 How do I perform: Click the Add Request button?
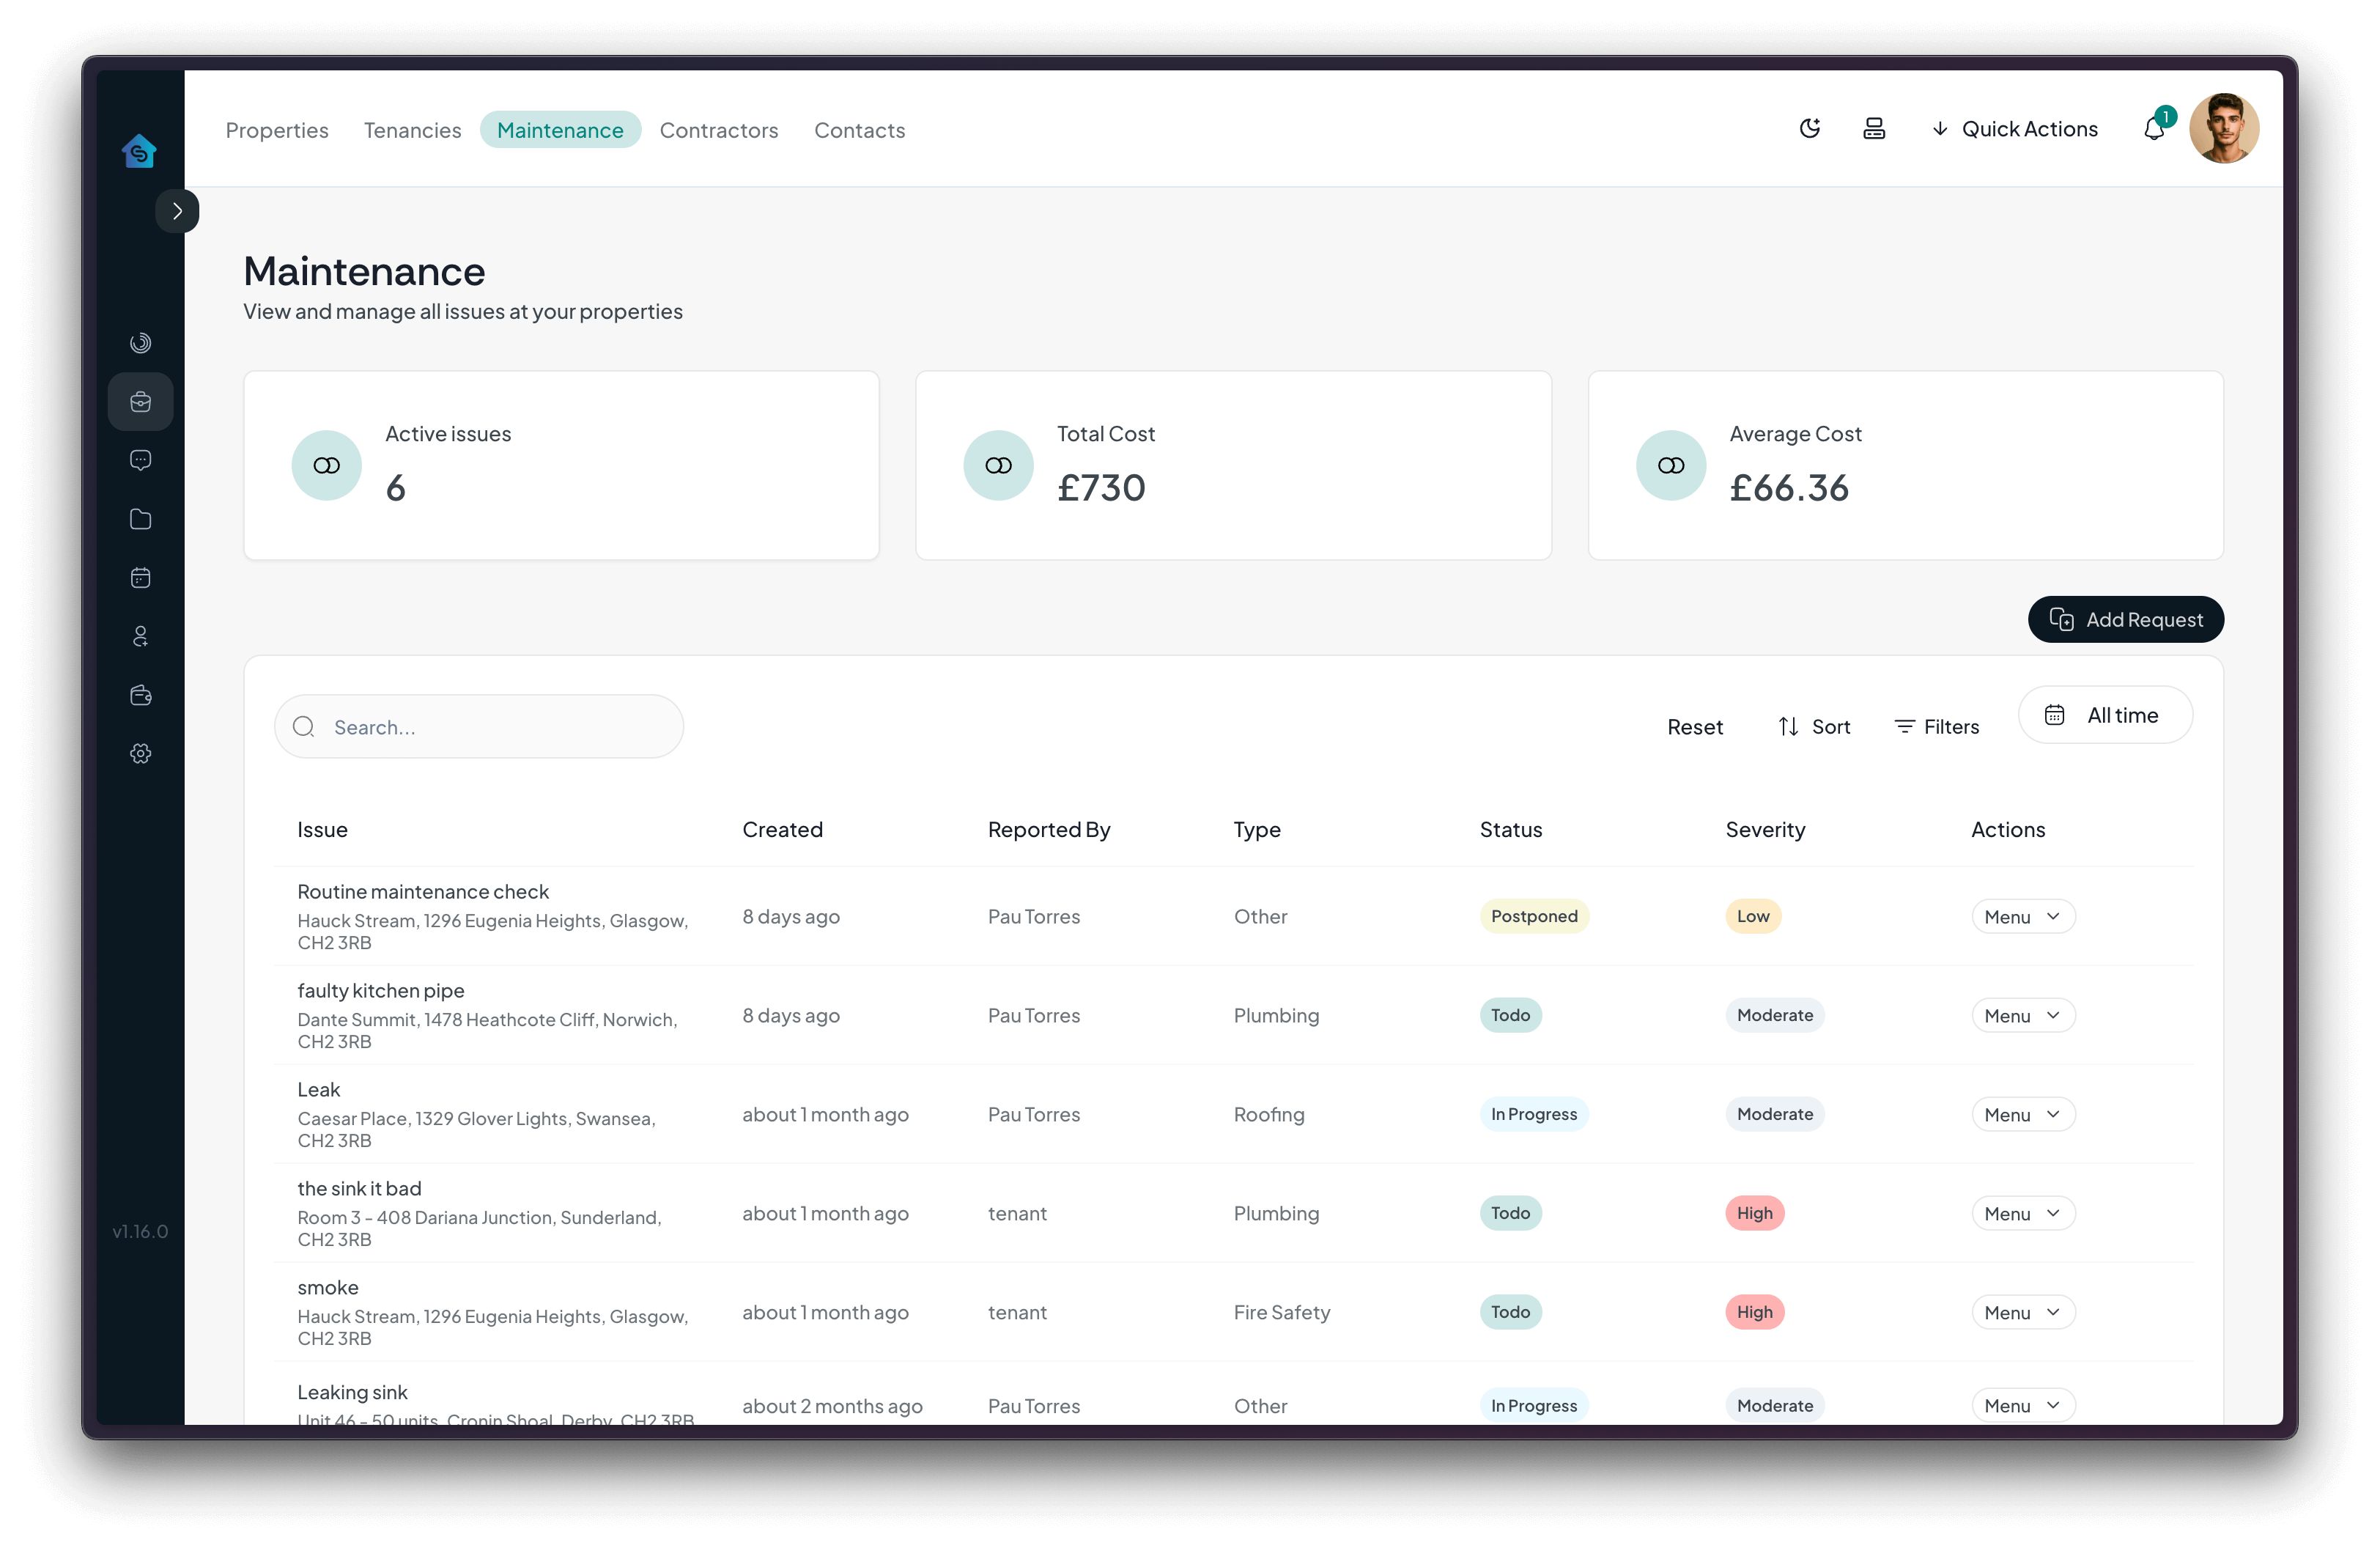pos(2125,620)
